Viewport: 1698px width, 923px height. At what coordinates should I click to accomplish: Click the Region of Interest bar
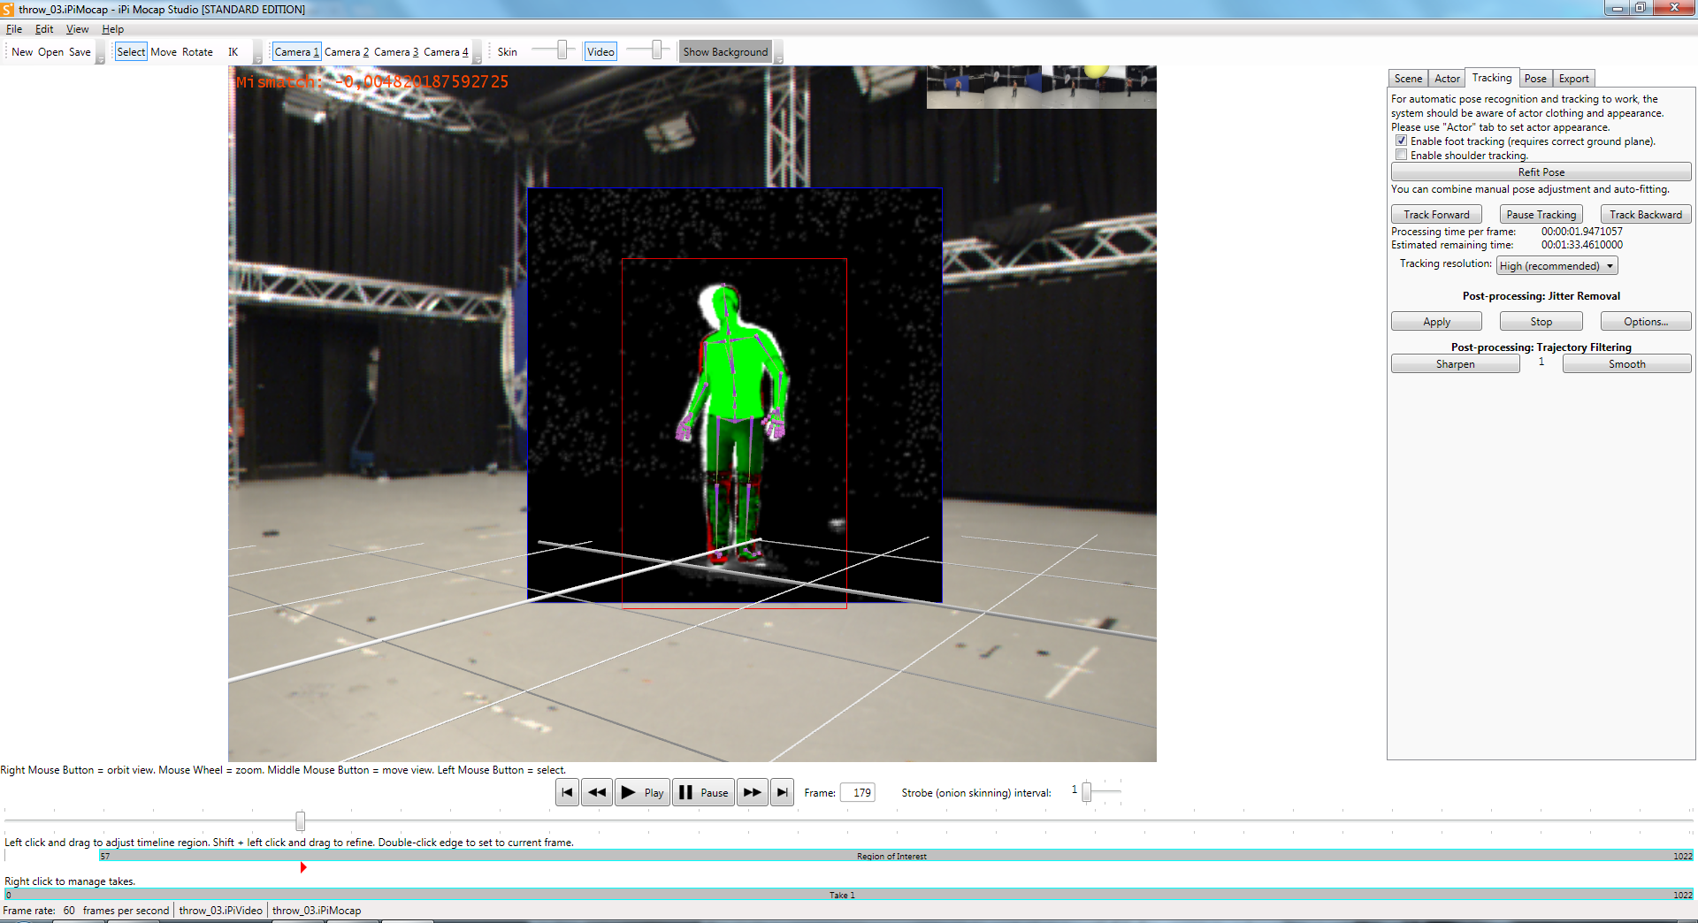point(896,856)
